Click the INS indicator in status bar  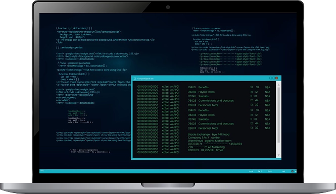pos(284,171)
